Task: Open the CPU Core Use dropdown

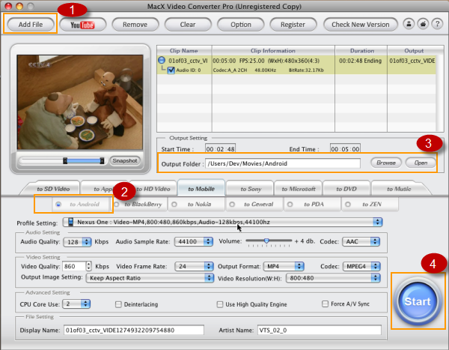Action: click(x=76, y=304)
